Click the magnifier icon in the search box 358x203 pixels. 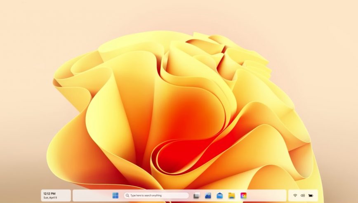point(127,196)
